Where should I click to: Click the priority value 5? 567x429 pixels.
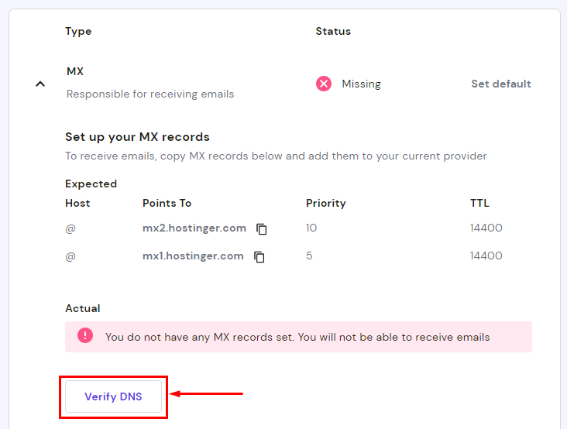click(x=309, y=256)
